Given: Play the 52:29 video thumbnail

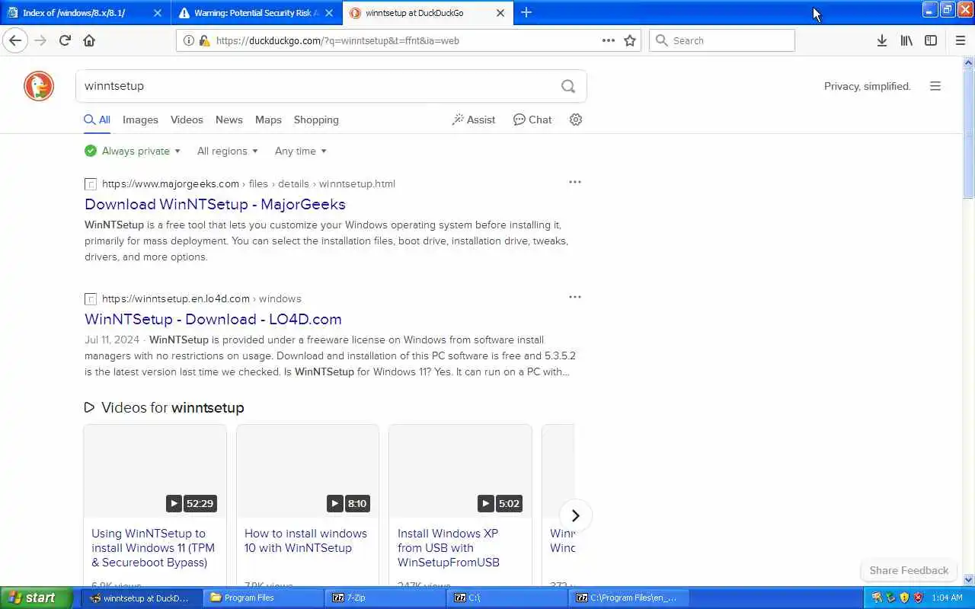Looking at the screenshot, I should pos(155,471).
